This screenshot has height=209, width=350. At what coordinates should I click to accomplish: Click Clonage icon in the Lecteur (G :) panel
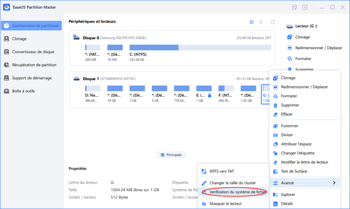pyautogui.click(x=289, y=37)
